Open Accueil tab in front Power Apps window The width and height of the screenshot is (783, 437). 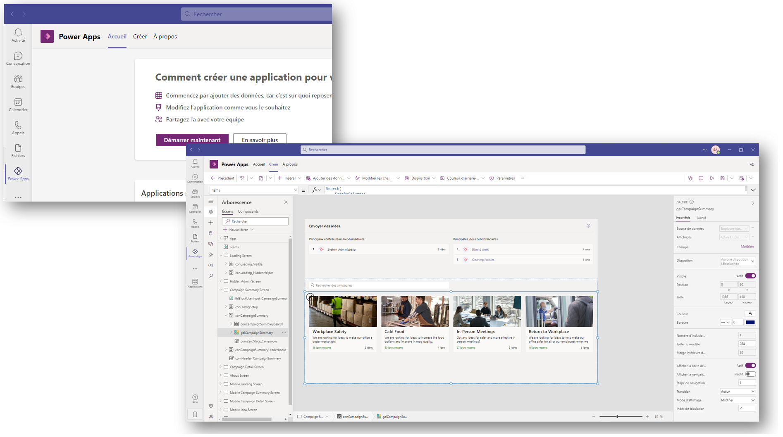tap(259, 164)
